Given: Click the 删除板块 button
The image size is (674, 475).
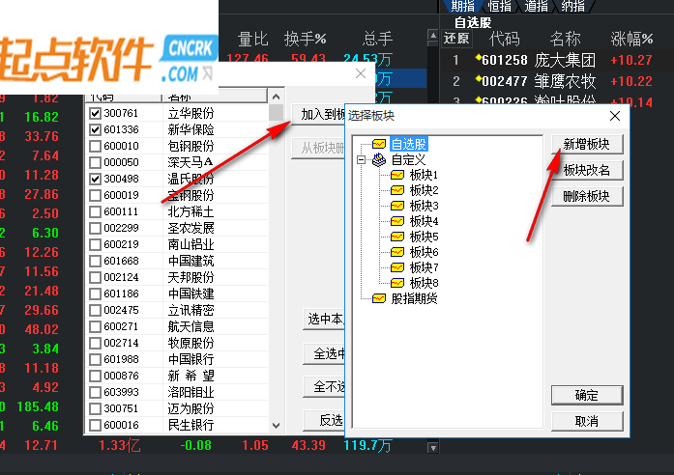Looking at the screenshot, I should pyautogui.click(x=587, y=197).
